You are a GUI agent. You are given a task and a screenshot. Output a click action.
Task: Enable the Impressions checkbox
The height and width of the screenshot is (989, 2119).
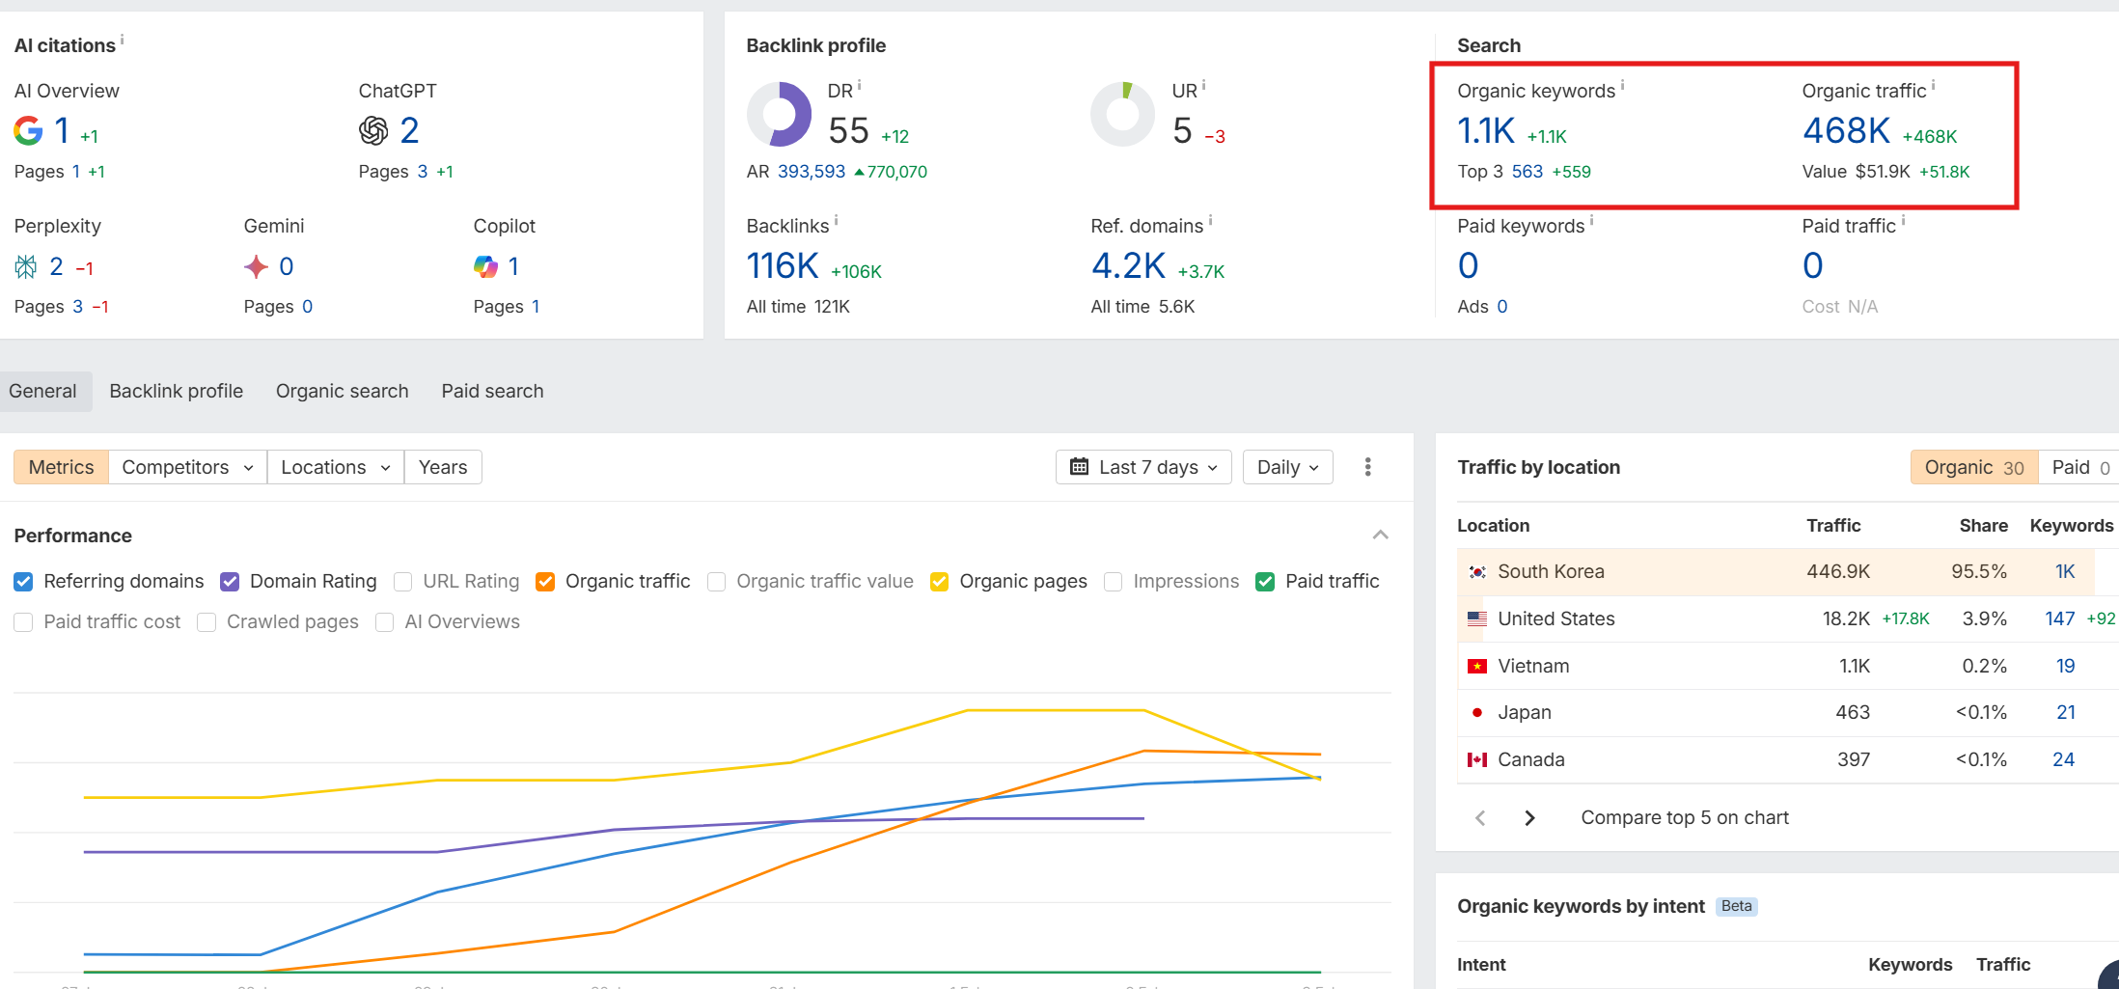[x=1113, y=581]
